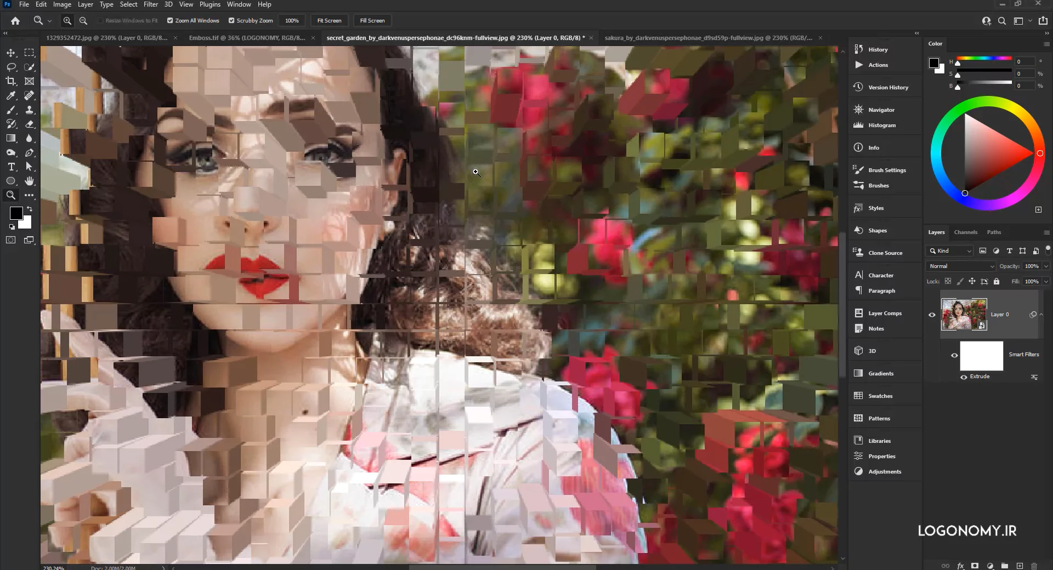Click the Zoom Out magnifier icon

(83, 20)
